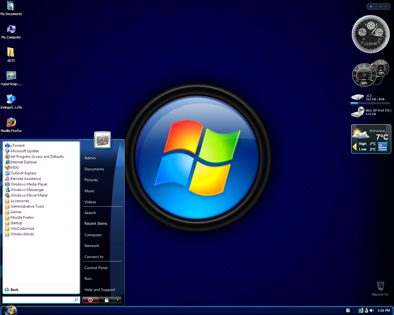The image size is (394, 315).
Task: Open the My Documents desktop icon
Action: coord(11,8)
